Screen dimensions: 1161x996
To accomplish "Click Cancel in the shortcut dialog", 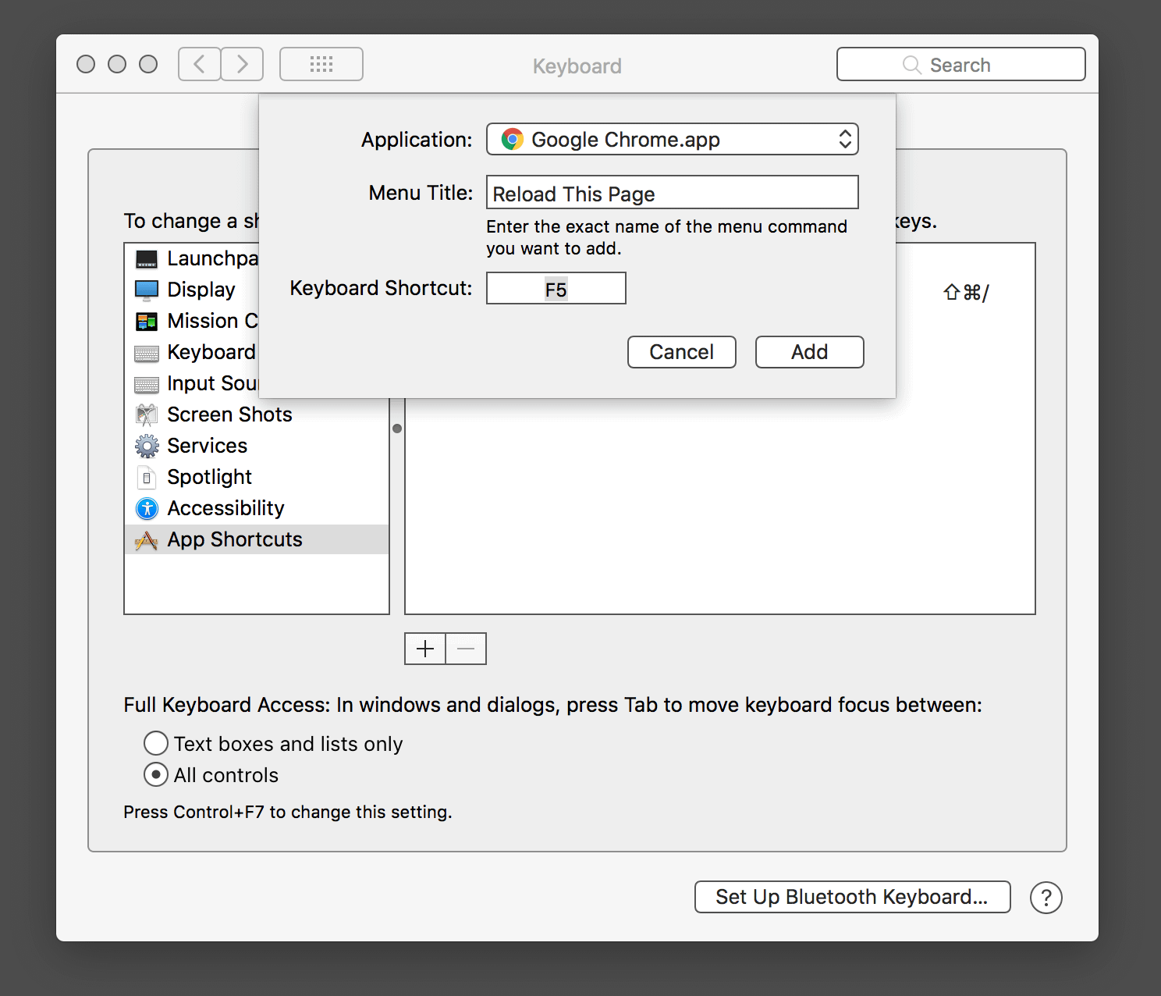I will pyautogui.click(x=682, y=352).
